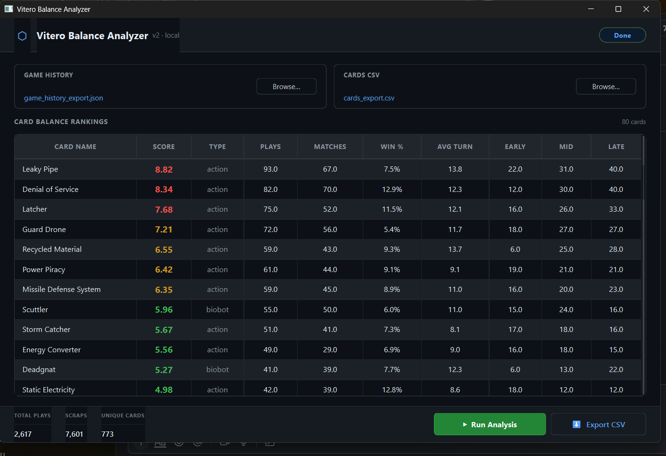Image resolution: width=666 pixels, height=456 pixels.
Task: Maximize the Vitero Balance Analyzer window
Action: coord(618,9)
